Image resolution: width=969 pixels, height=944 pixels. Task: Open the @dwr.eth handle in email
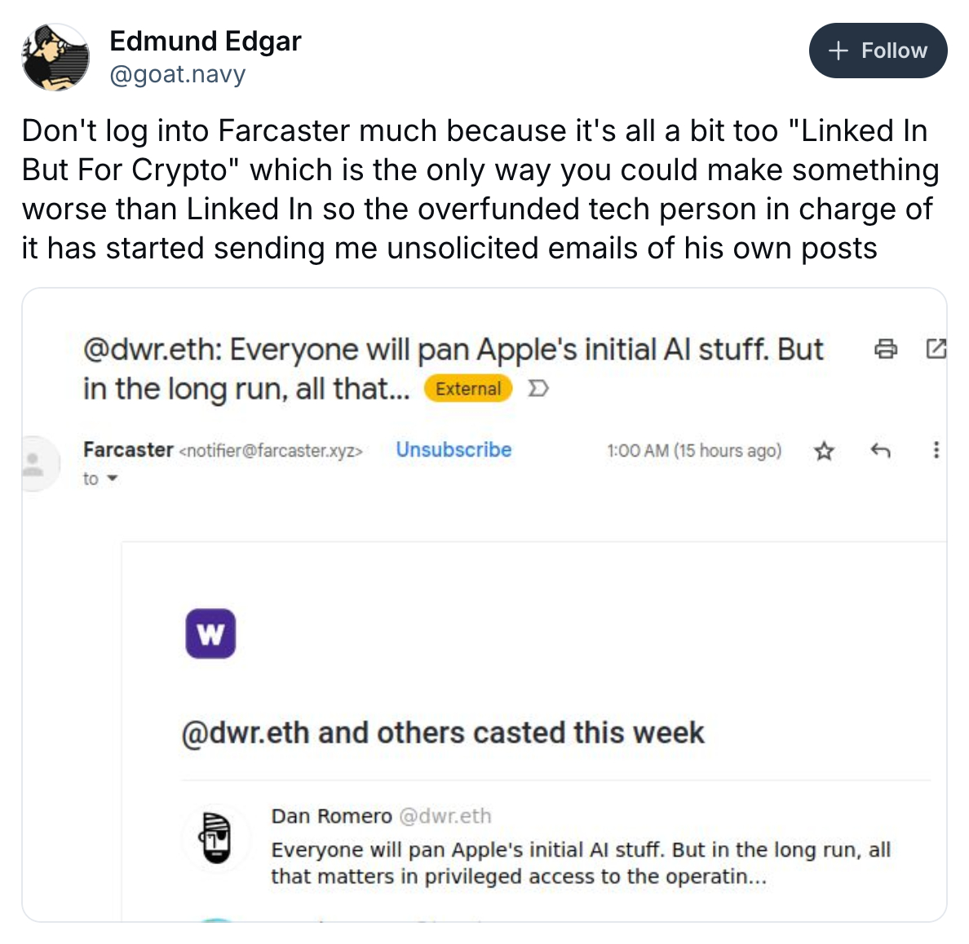445,816
